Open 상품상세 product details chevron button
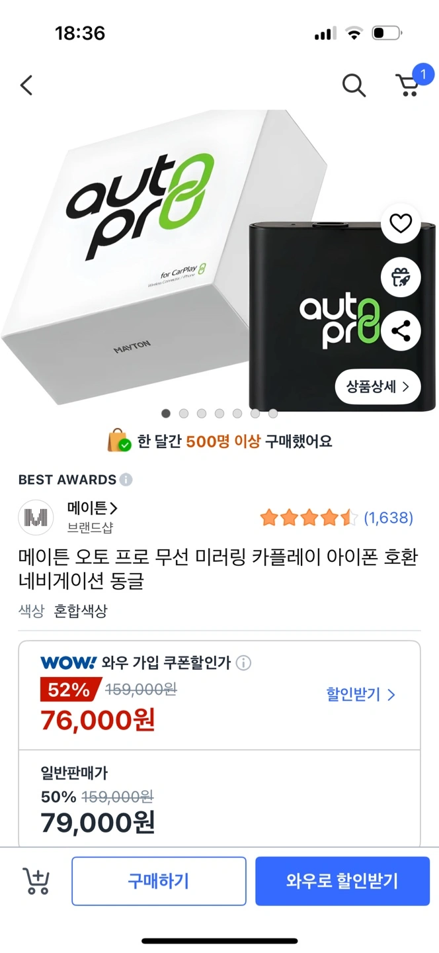This screenshot has height=953, width=439. [x=378, y=386]
